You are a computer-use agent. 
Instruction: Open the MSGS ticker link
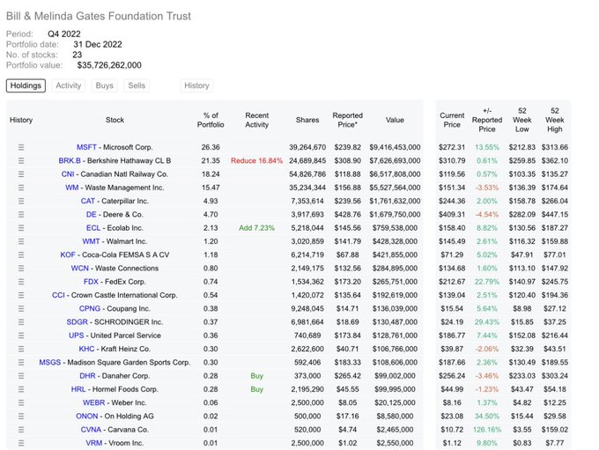click(x=50, y=362)
